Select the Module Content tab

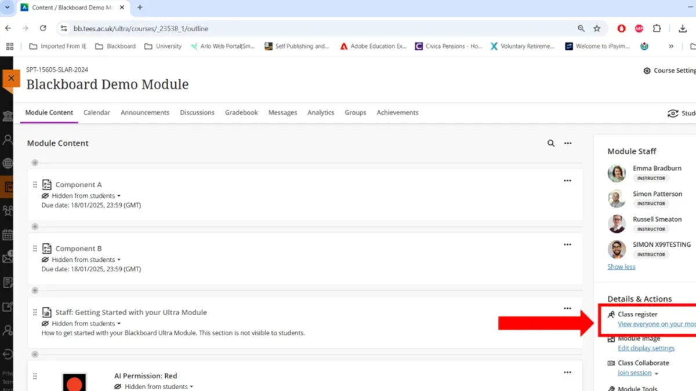(x=49, y=112)
